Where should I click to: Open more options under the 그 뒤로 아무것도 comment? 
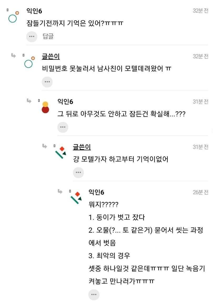[x=63, y=127]
